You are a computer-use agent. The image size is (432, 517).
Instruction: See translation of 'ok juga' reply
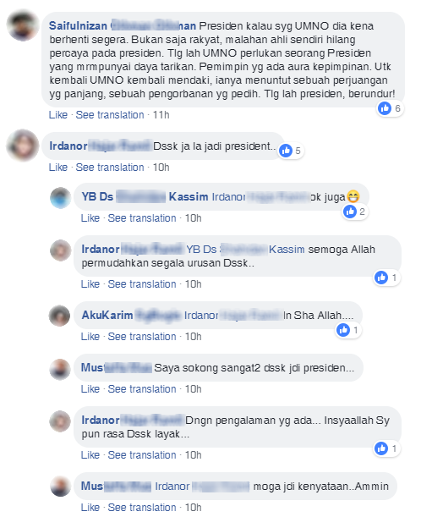tap(142, 218)
